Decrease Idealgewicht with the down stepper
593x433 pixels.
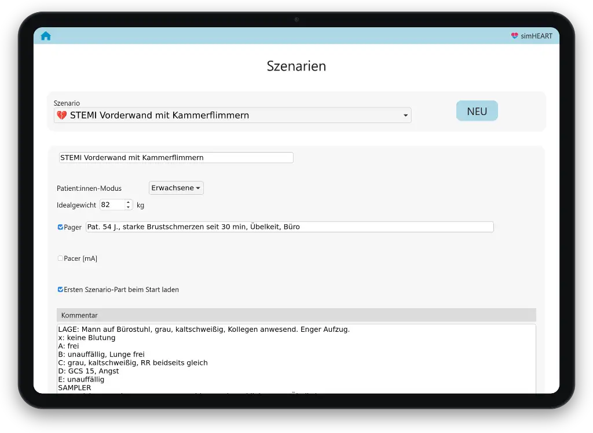click(x=128, y=208)
